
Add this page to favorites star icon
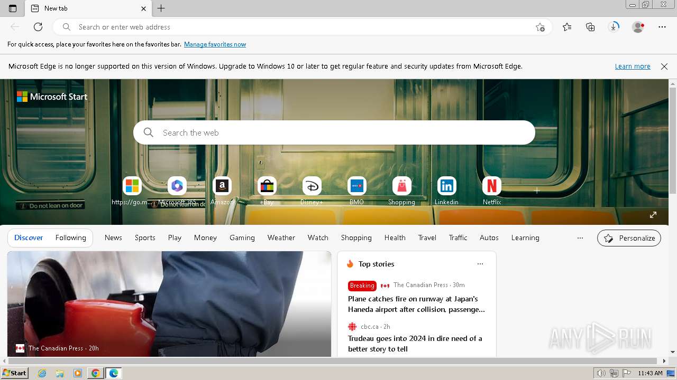540,27
